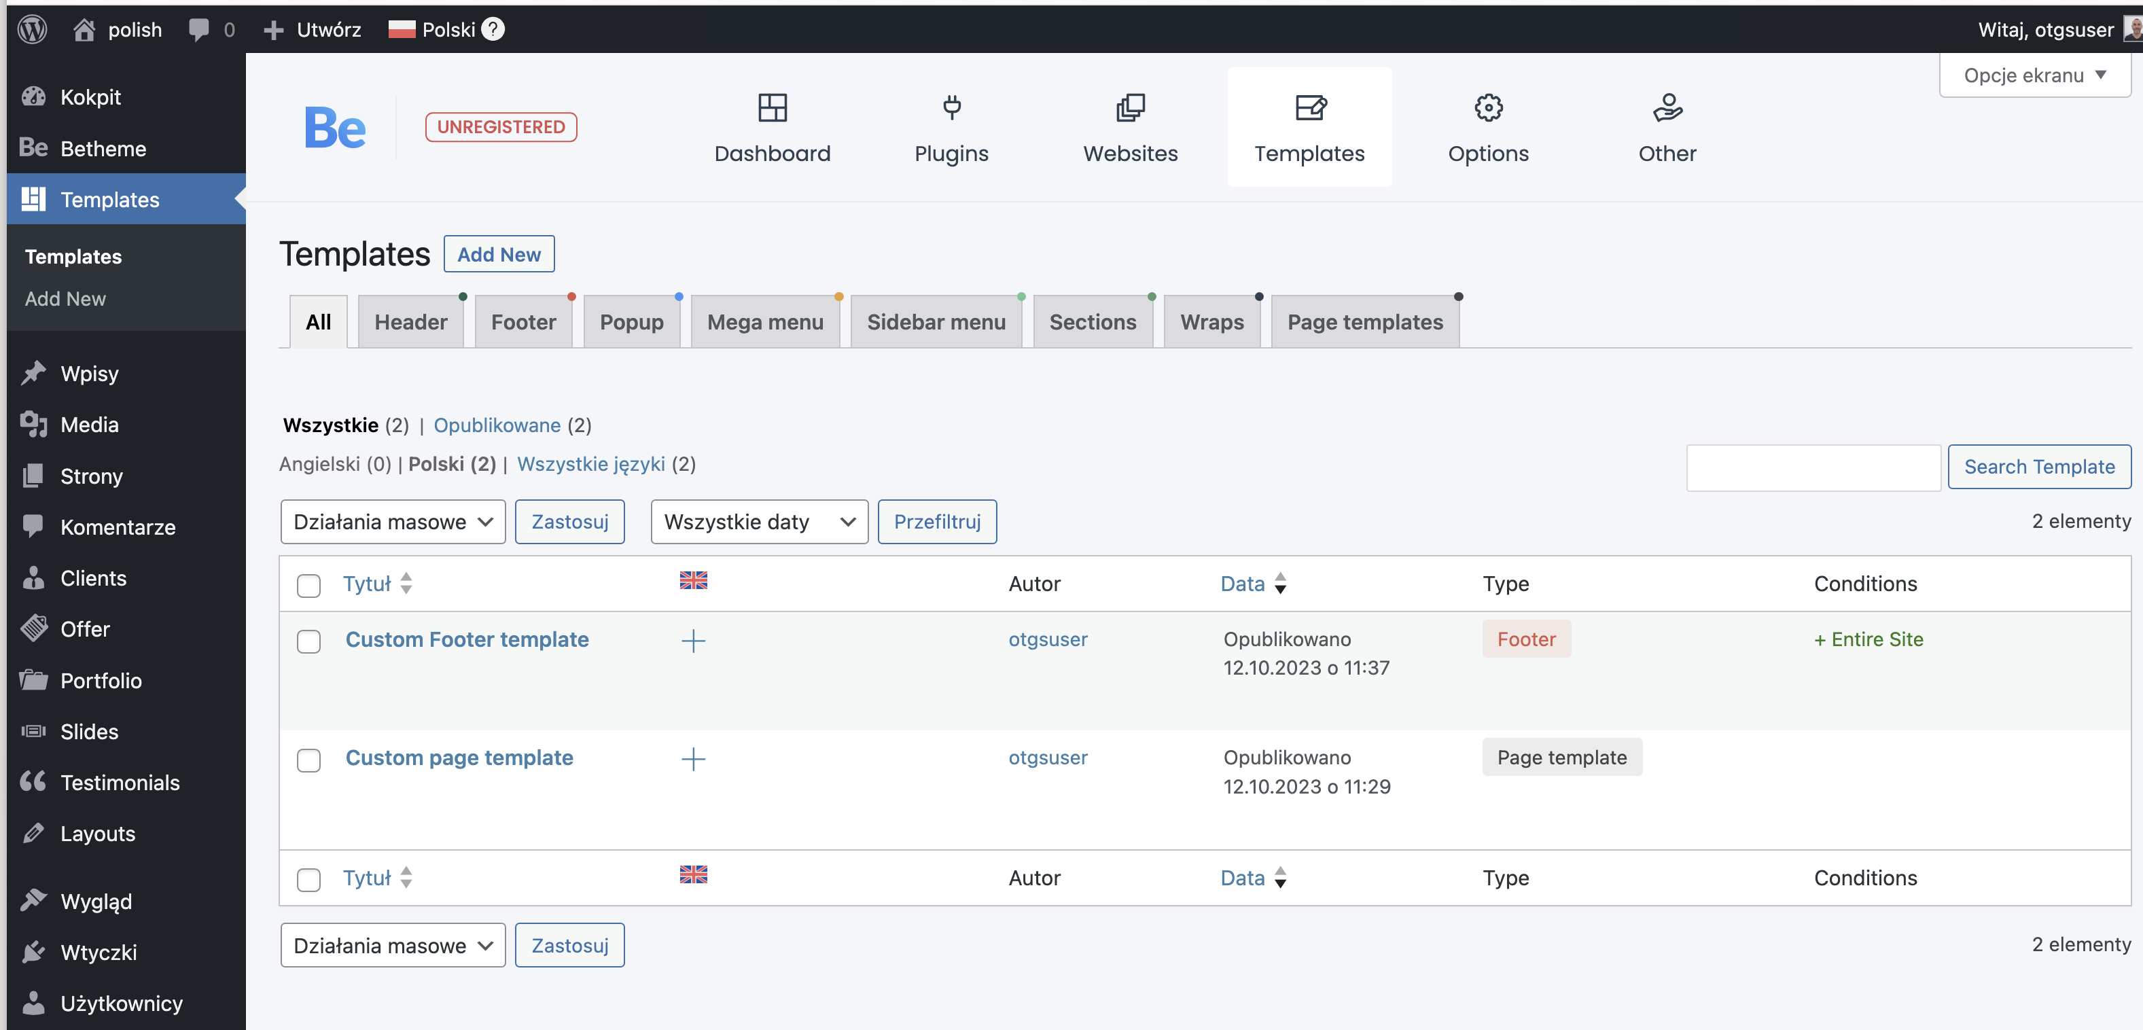Viewport: 2143px width, 1030px height.
Task: Click the Wygląd brush icon in sidebar
Action: point(33,900)
